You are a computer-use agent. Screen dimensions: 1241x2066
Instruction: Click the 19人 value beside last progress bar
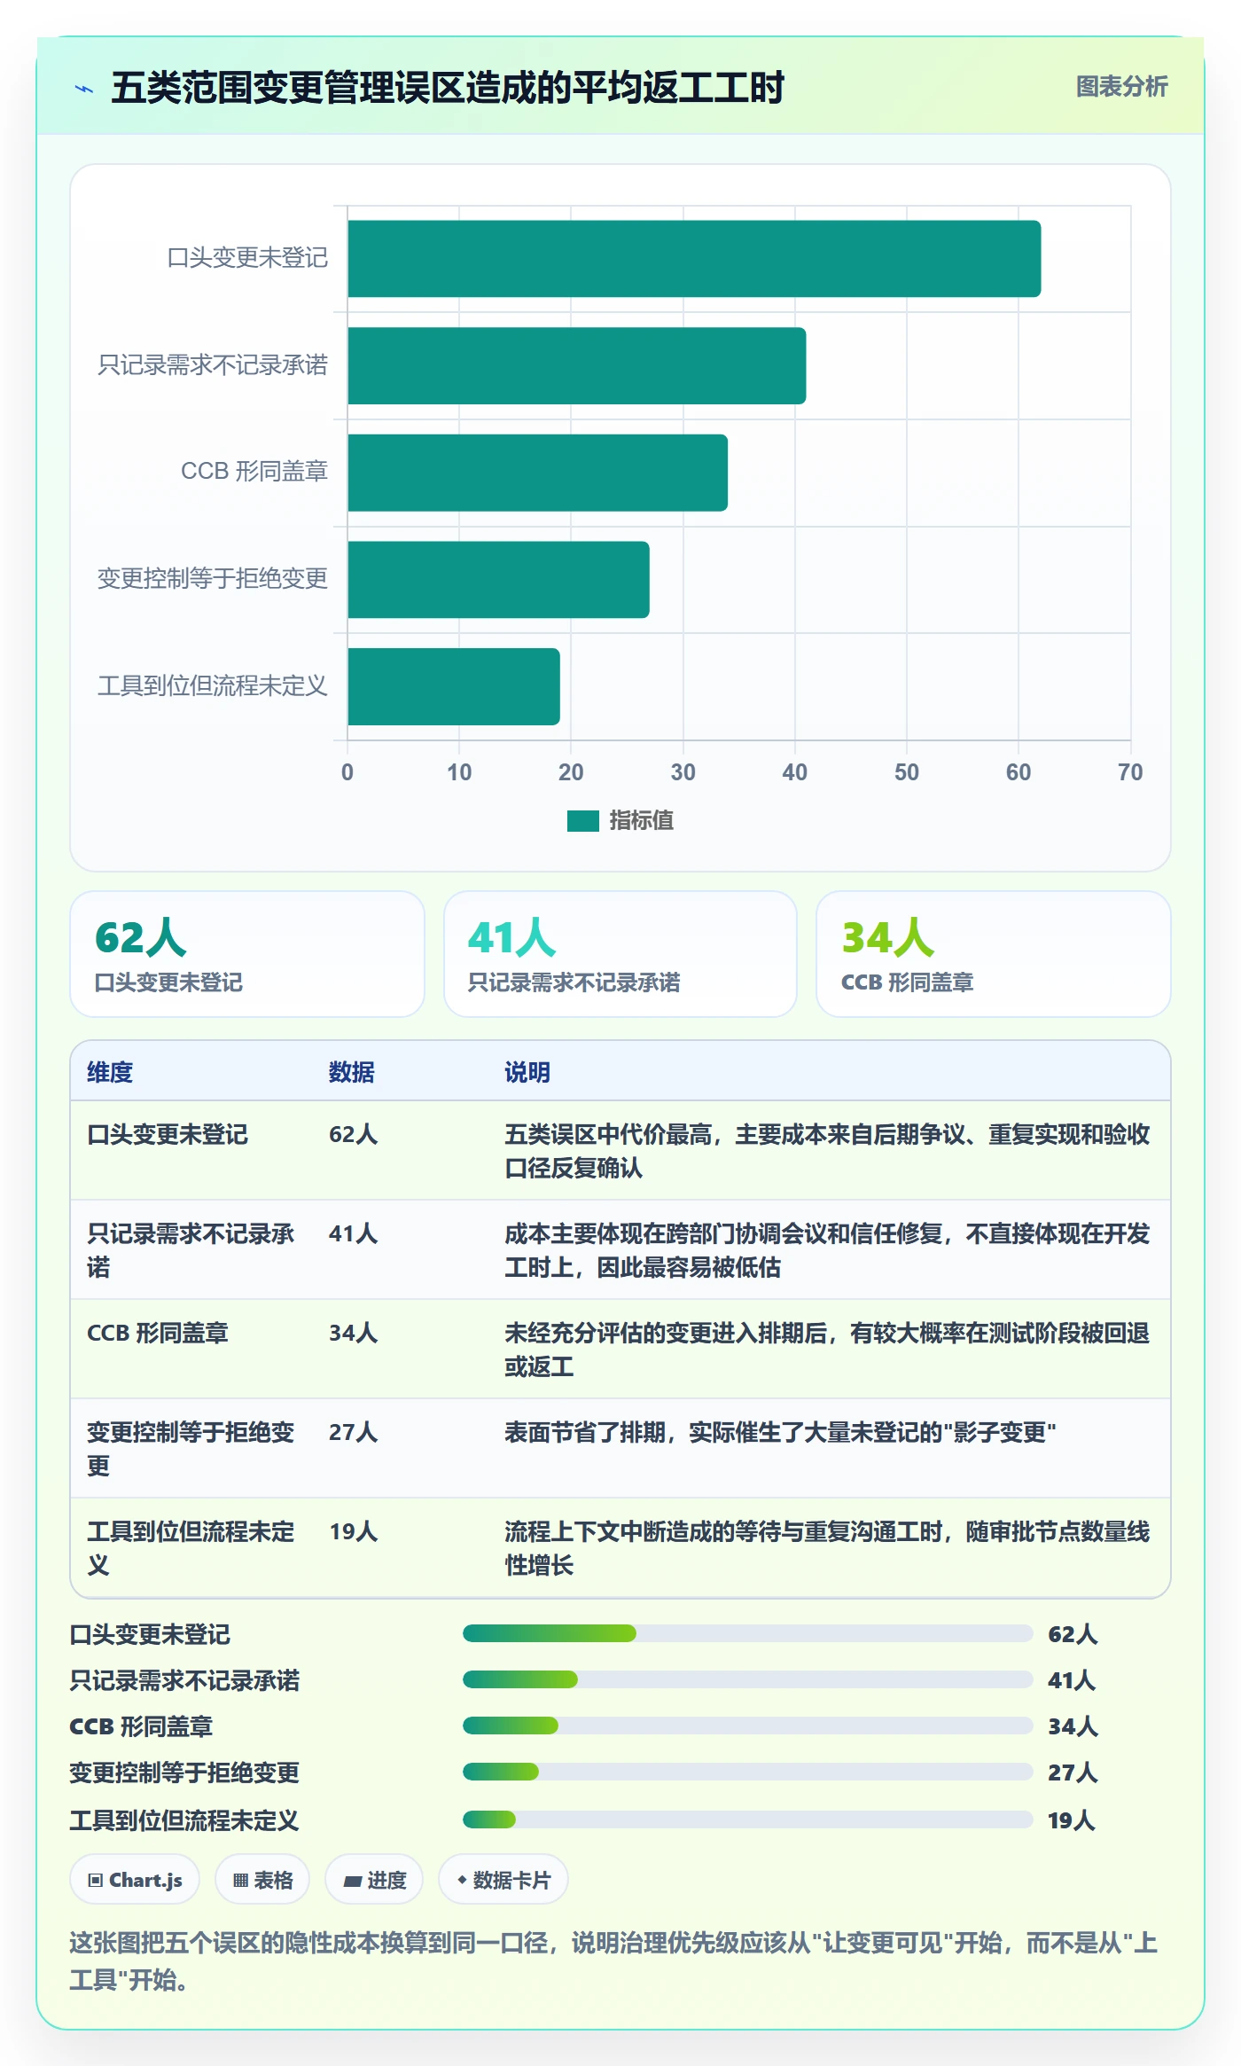click(1072, 1820)
